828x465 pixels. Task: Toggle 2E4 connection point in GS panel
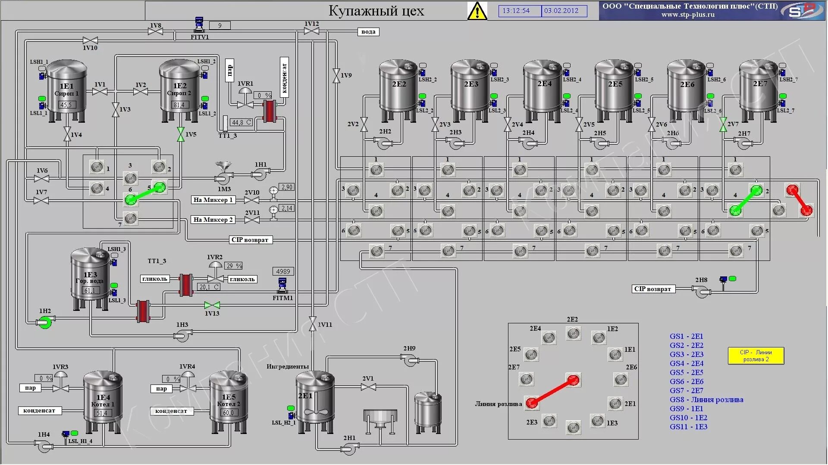click(x=549, y=338)
